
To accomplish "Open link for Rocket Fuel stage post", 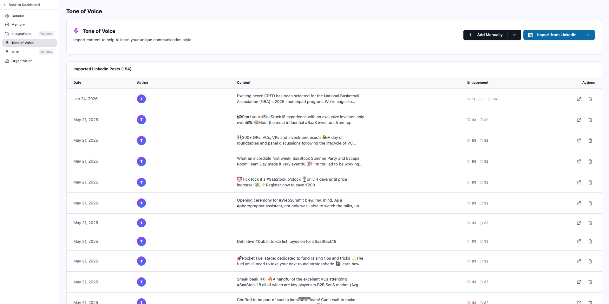I will 579,261.
